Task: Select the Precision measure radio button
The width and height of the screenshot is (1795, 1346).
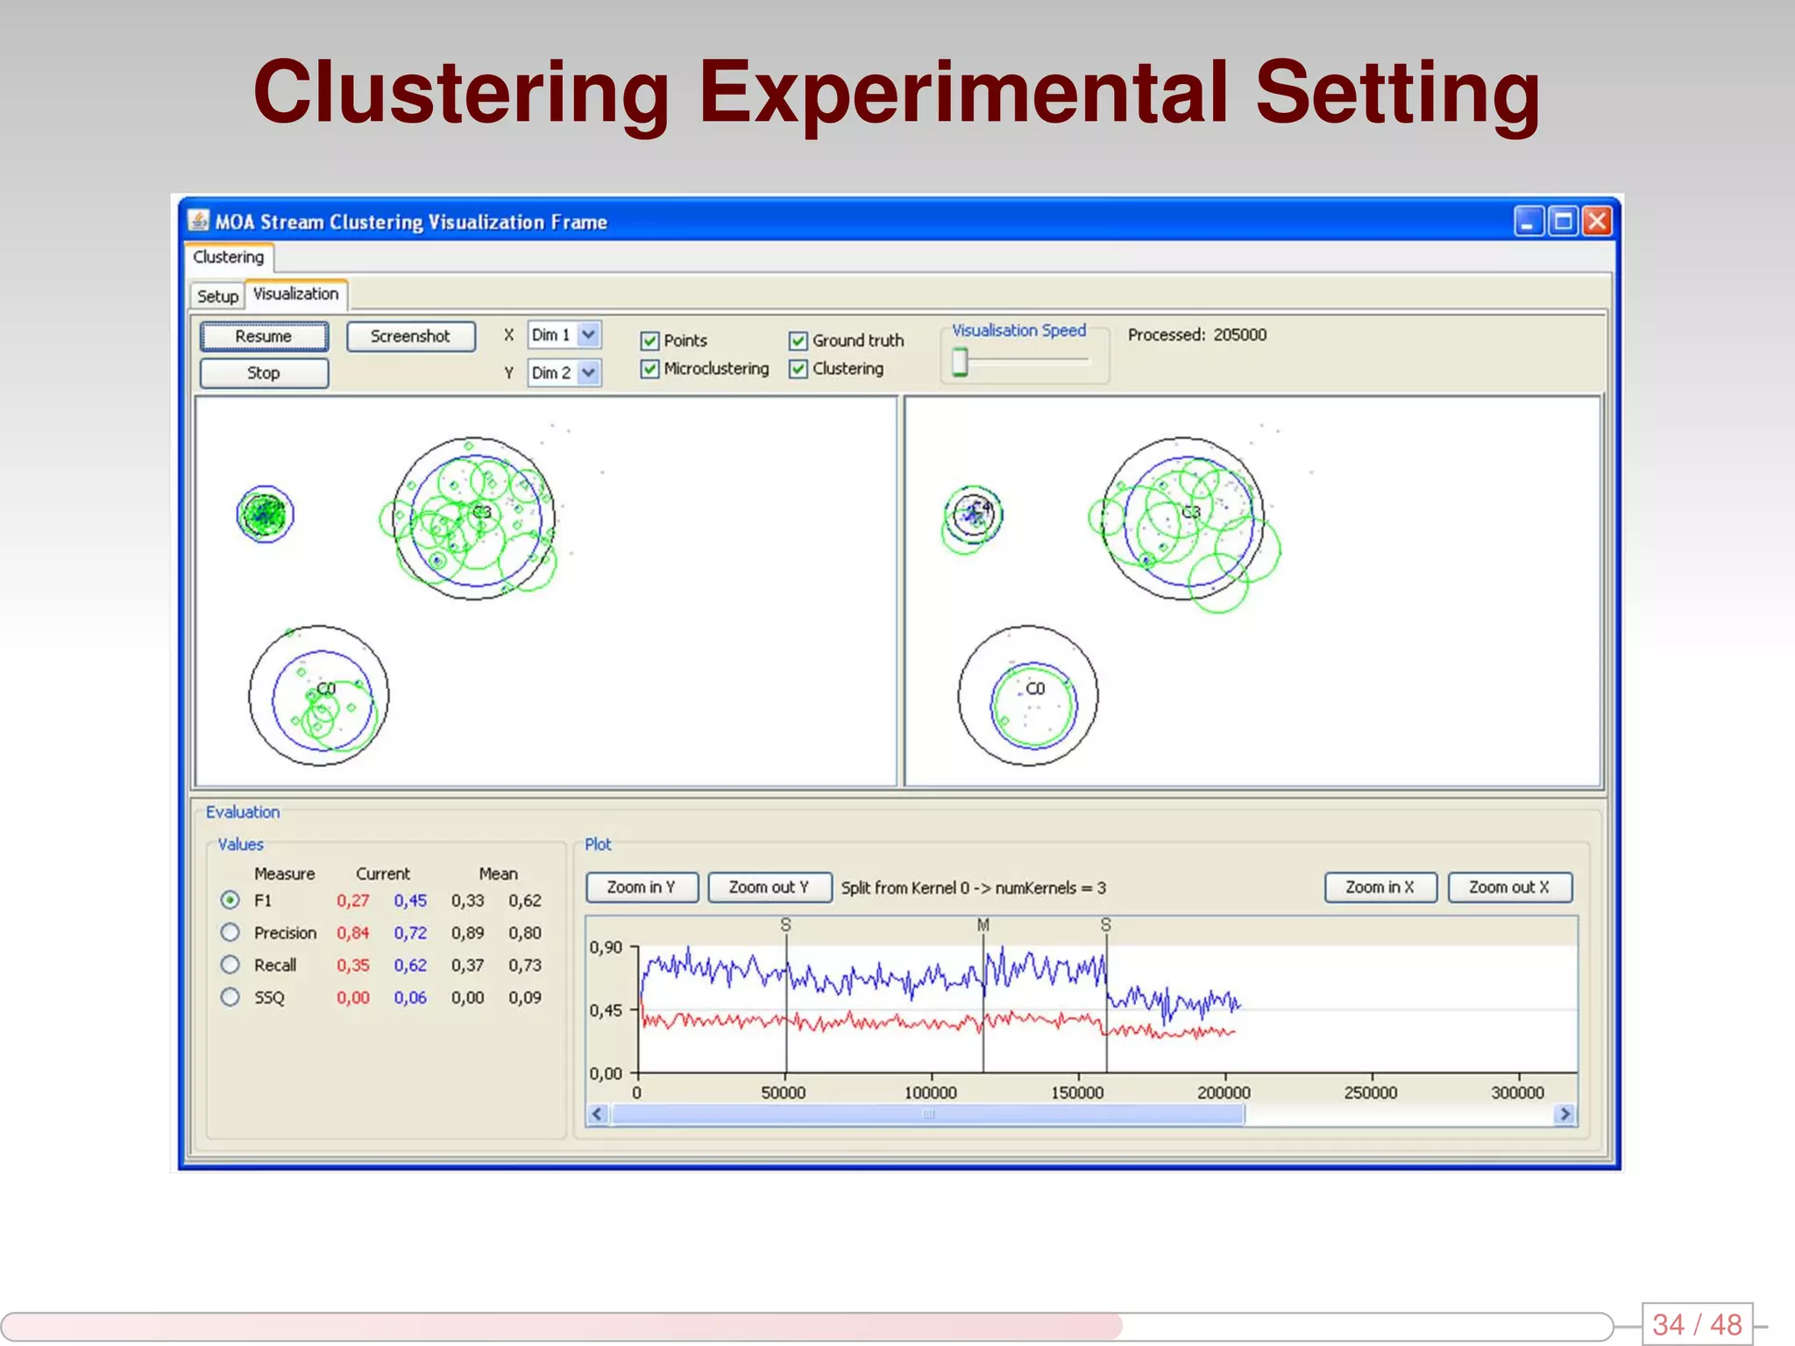Action: point(230,932)
